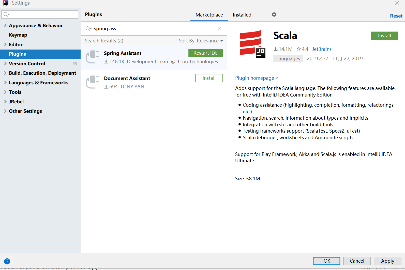Click the settings search magnifier icon
405x270 pixels.
[x=6, y=14]
